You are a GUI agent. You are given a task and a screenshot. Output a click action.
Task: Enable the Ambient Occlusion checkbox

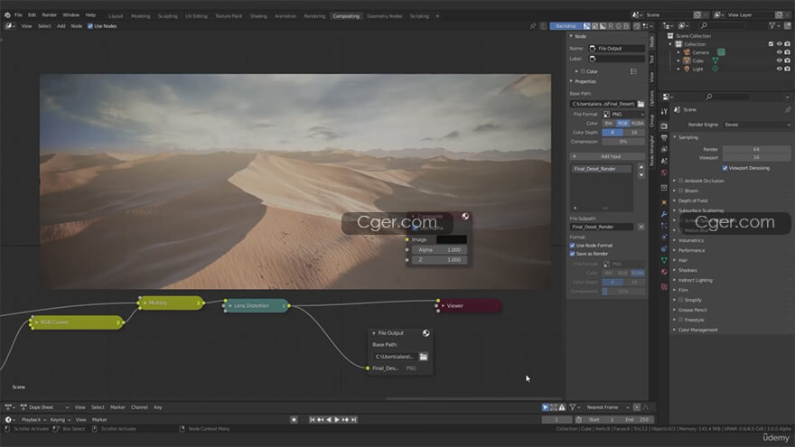[x=681, y=181]
